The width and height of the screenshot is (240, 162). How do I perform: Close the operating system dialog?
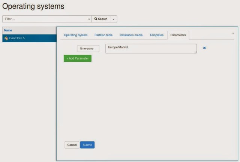[233, 33]
